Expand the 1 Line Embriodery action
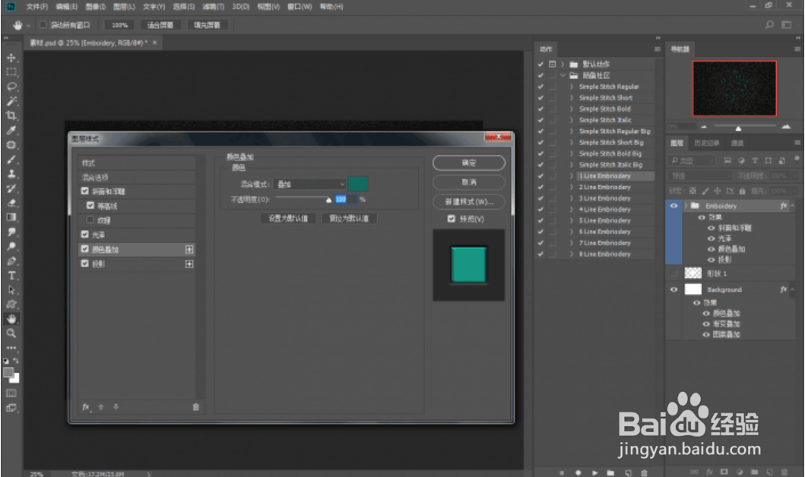The image size is (805, 477). pos(572,176)
